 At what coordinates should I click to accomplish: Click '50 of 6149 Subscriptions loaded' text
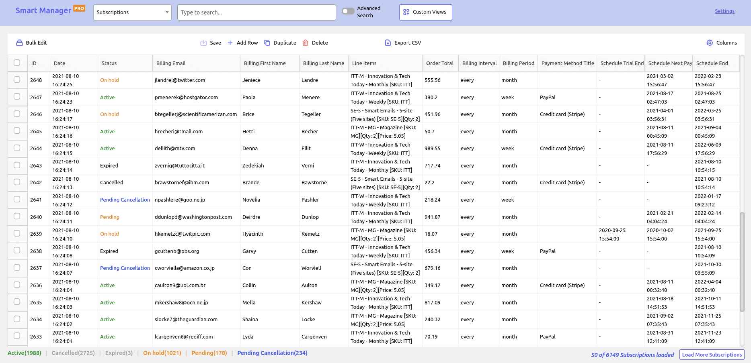coord(632,355)
